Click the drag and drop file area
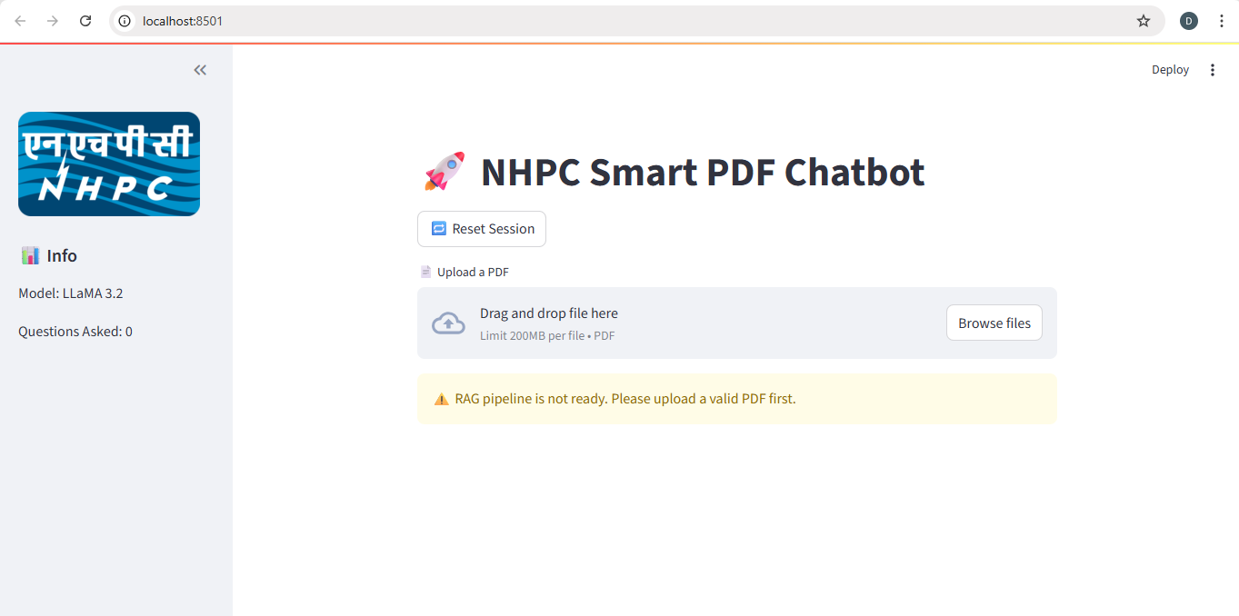Screen dimensions: 1239x616 [737, 323]
